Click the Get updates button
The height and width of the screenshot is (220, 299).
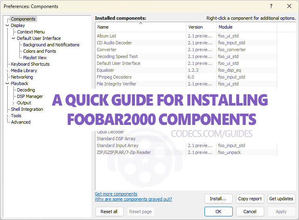(x=281, y=199)
